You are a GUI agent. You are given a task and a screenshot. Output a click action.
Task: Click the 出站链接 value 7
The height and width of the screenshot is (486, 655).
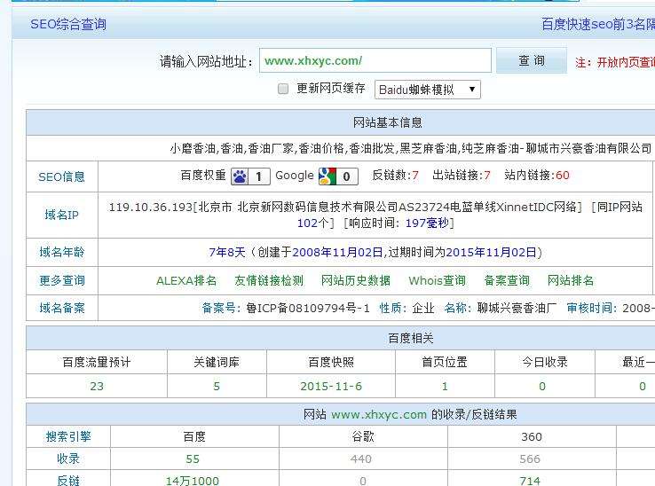pyautogui.click(x=486, y=176)
